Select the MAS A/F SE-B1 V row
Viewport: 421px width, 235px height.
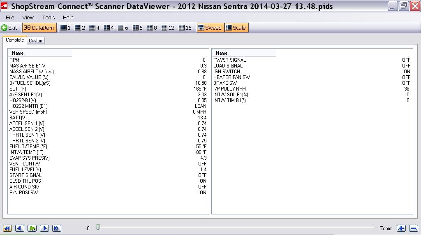click(x=108, y=65)
